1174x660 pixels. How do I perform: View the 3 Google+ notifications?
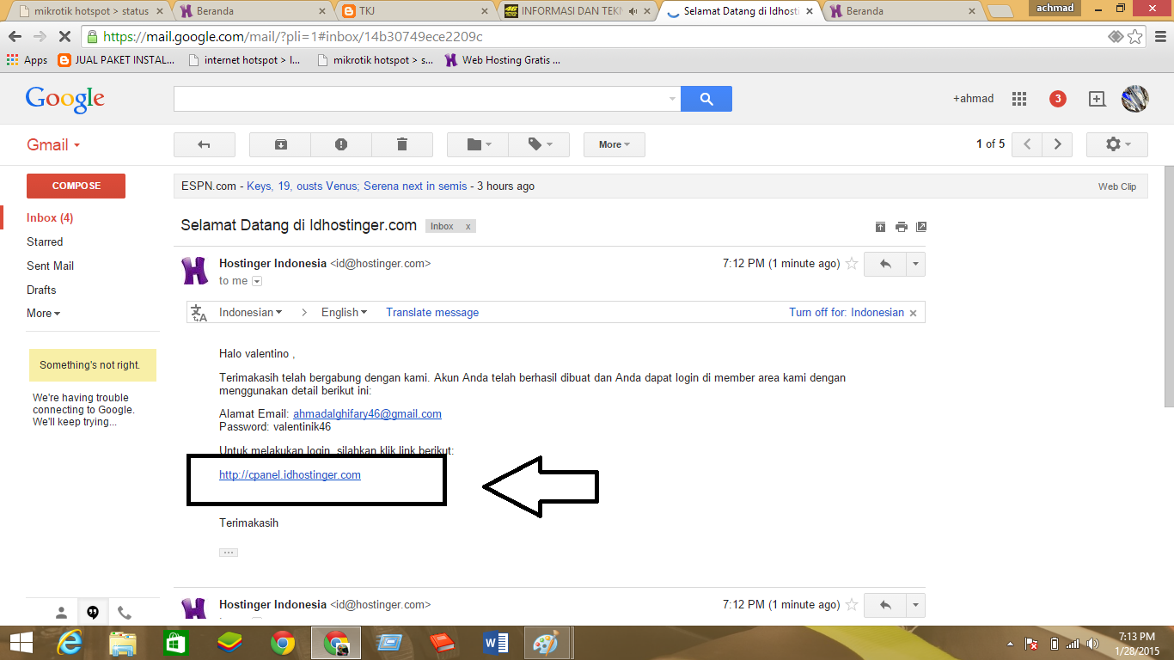[x=1058, y=99]
